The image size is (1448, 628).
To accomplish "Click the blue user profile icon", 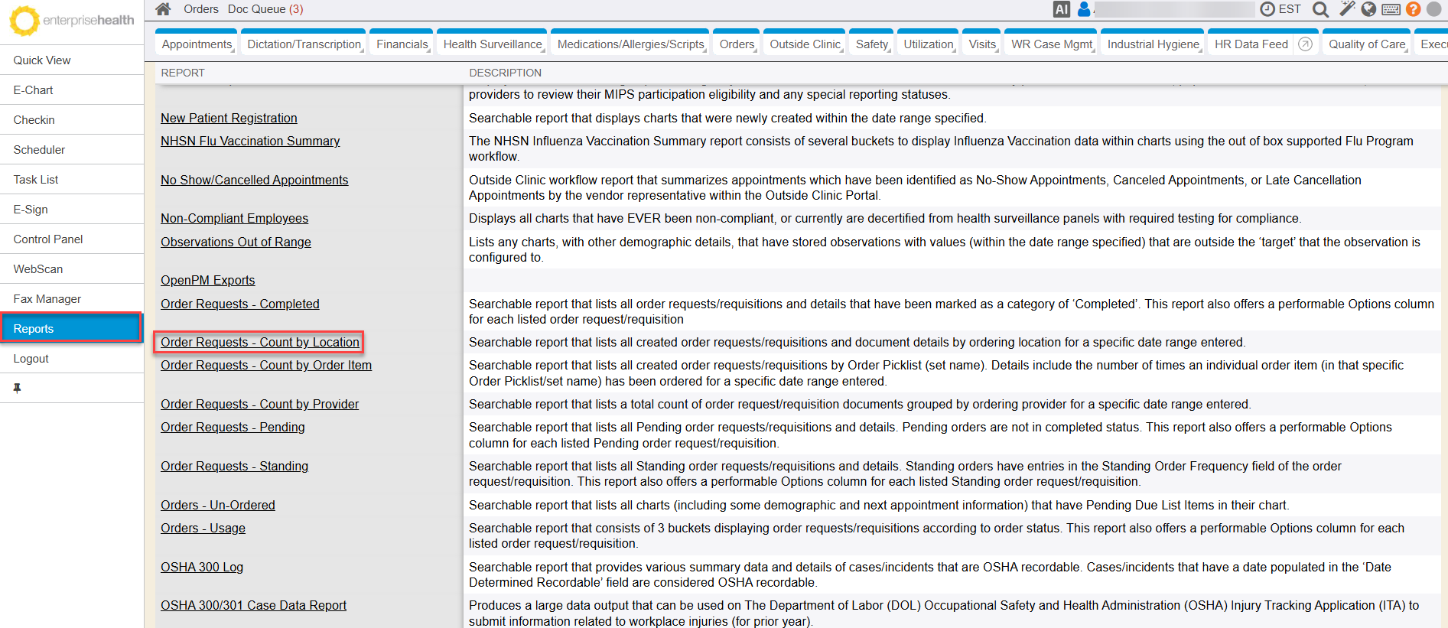I will [x=1084, y=9].
